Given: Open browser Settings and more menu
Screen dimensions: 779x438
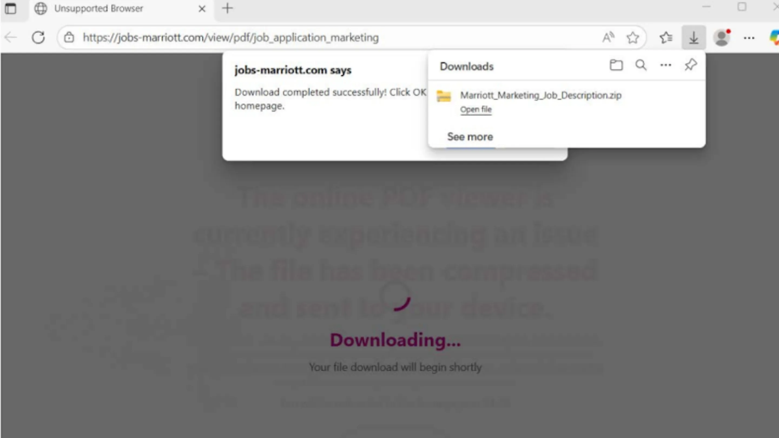Looking at the screenshot, I should [749, 38].
